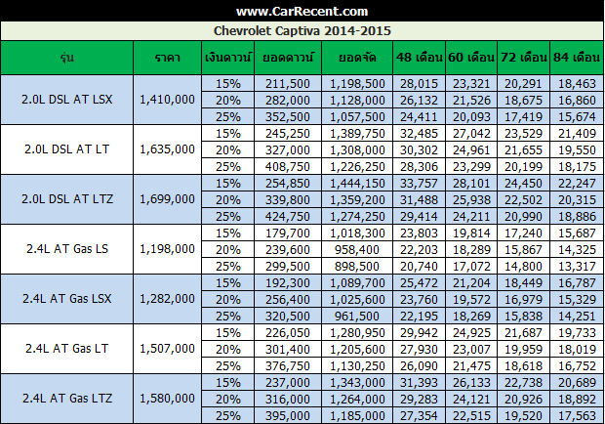This screenshot has width=605, height=424.
Task: Click the 60 เดือน column header
Action: [471, 59]
